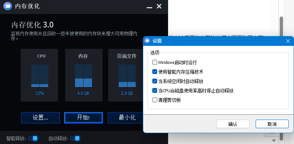Click the 2.9 GB page file value
The height and width of the screenshot is (144, 294).
pyautogui.click(x=127, y=93)
